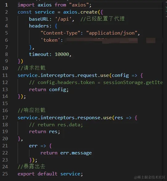Click the comment 已经配置了代理

(x=102, y=19)
